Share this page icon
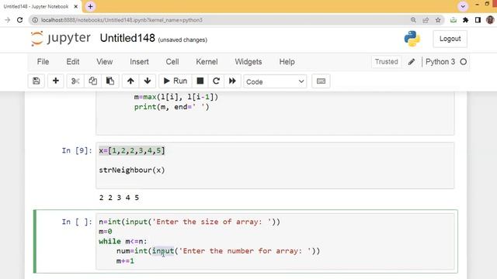497x279 pixels. coord(426,20)
